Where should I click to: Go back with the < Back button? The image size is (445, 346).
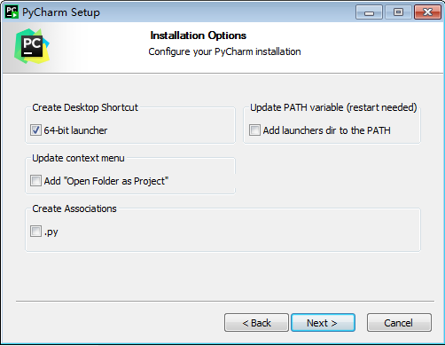point(256,323)
